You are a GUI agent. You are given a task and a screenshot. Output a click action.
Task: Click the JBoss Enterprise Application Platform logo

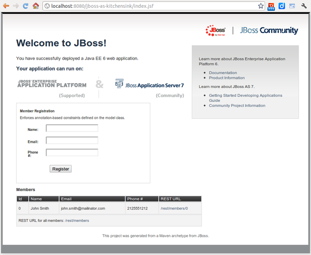click(52, 84)
